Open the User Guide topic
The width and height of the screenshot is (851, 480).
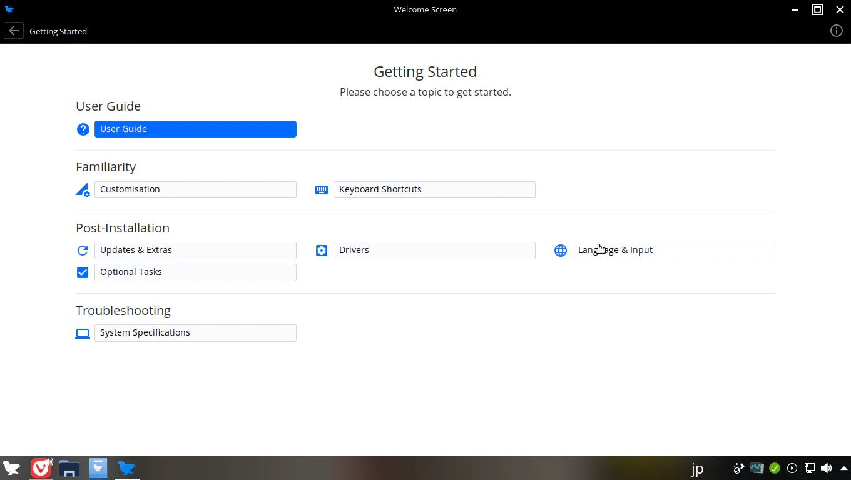point(195,129)
